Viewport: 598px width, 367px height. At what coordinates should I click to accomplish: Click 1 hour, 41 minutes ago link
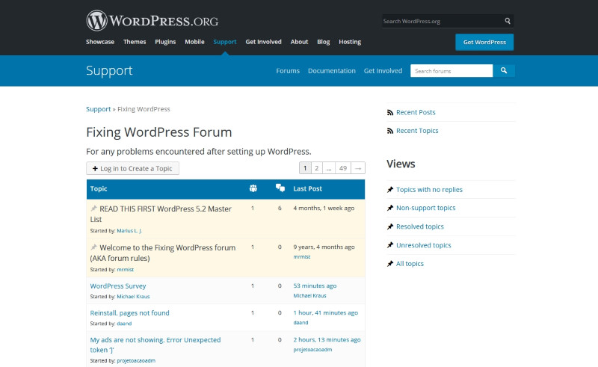point(325,313)
